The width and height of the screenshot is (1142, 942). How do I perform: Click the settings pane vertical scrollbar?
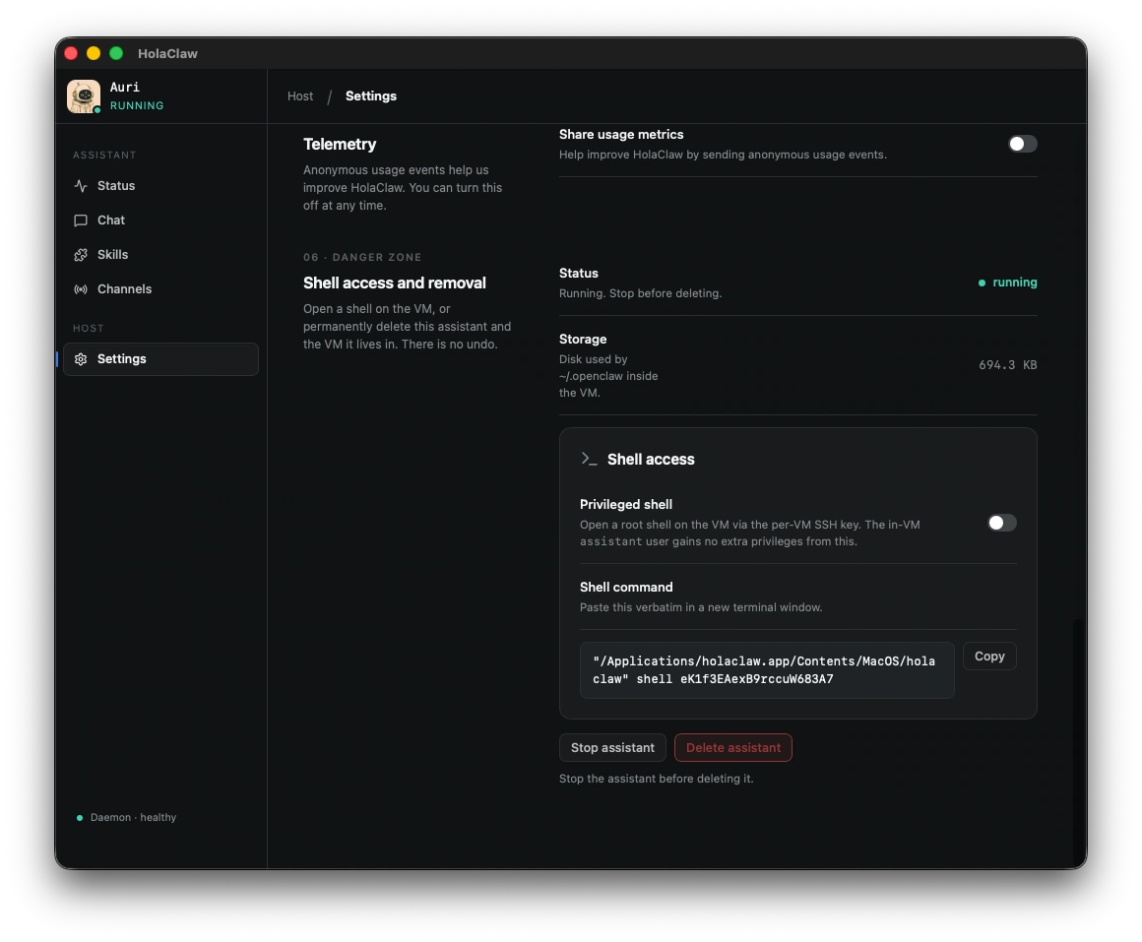(1079, 742)
